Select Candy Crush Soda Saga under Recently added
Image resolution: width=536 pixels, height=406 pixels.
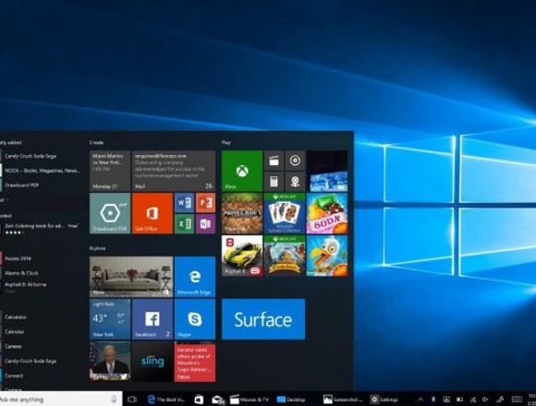click(x=30, y=156)
